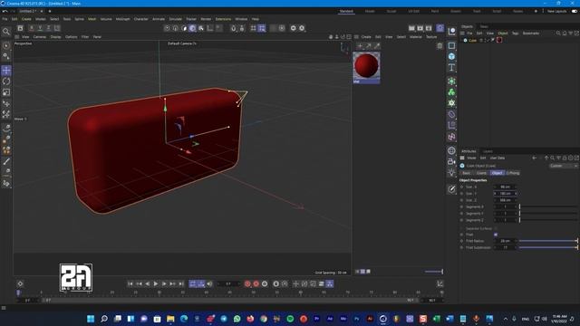Click the Record Active Objects button in timeline

coord(247,283)
